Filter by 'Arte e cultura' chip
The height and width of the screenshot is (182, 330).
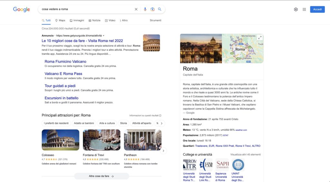point(107,123)
